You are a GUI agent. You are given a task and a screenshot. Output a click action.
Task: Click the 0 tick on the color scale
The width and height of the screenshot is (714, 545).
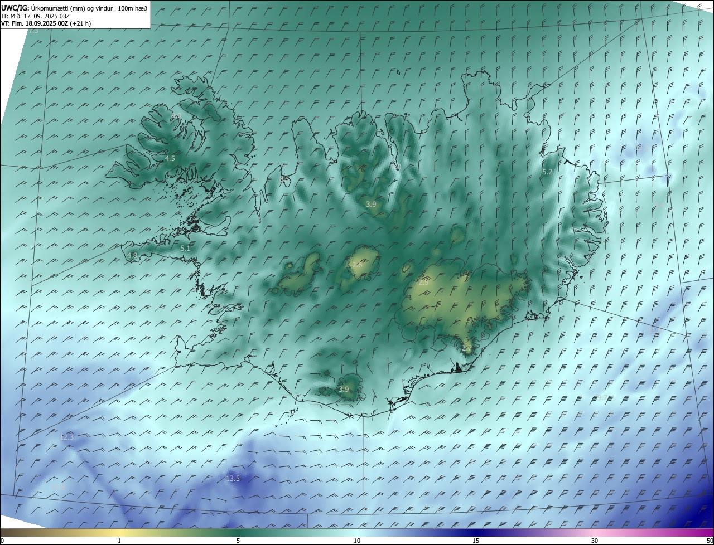click(x=2, y=541)
